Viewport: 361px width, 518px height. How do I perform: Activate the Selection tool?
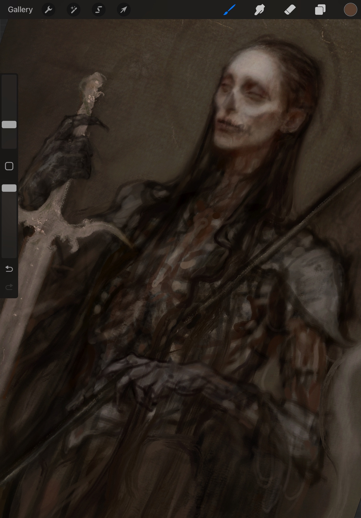point(99,10)
